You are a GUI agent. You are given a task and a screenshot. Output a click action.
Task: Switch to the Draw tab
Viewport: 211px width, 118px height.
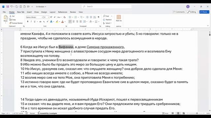[x=37, y=12]
